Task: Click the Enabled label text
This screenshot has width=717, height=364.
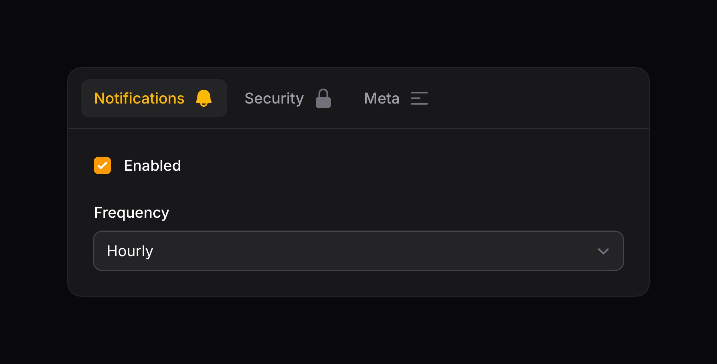Action: [x=152, y=165]
